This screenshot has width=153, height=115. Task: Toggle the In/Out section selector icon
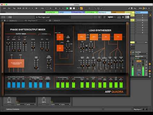click(150, 64)
